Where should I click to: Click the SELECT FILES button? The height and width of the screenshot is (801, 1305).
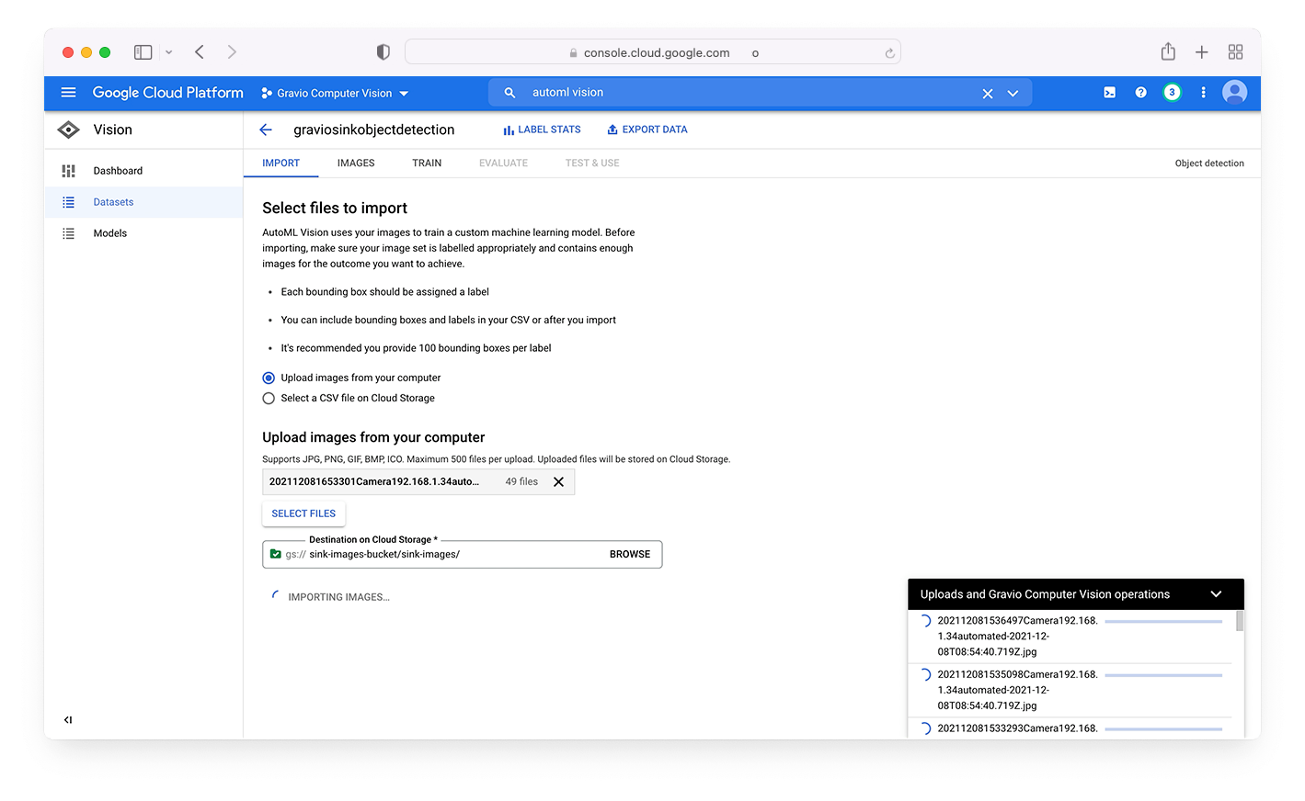pyautogui.click(x=303, y=513)
